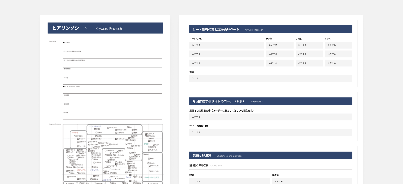
Task: Check the ロマンチックな checkbox
Action: [116, 130]
